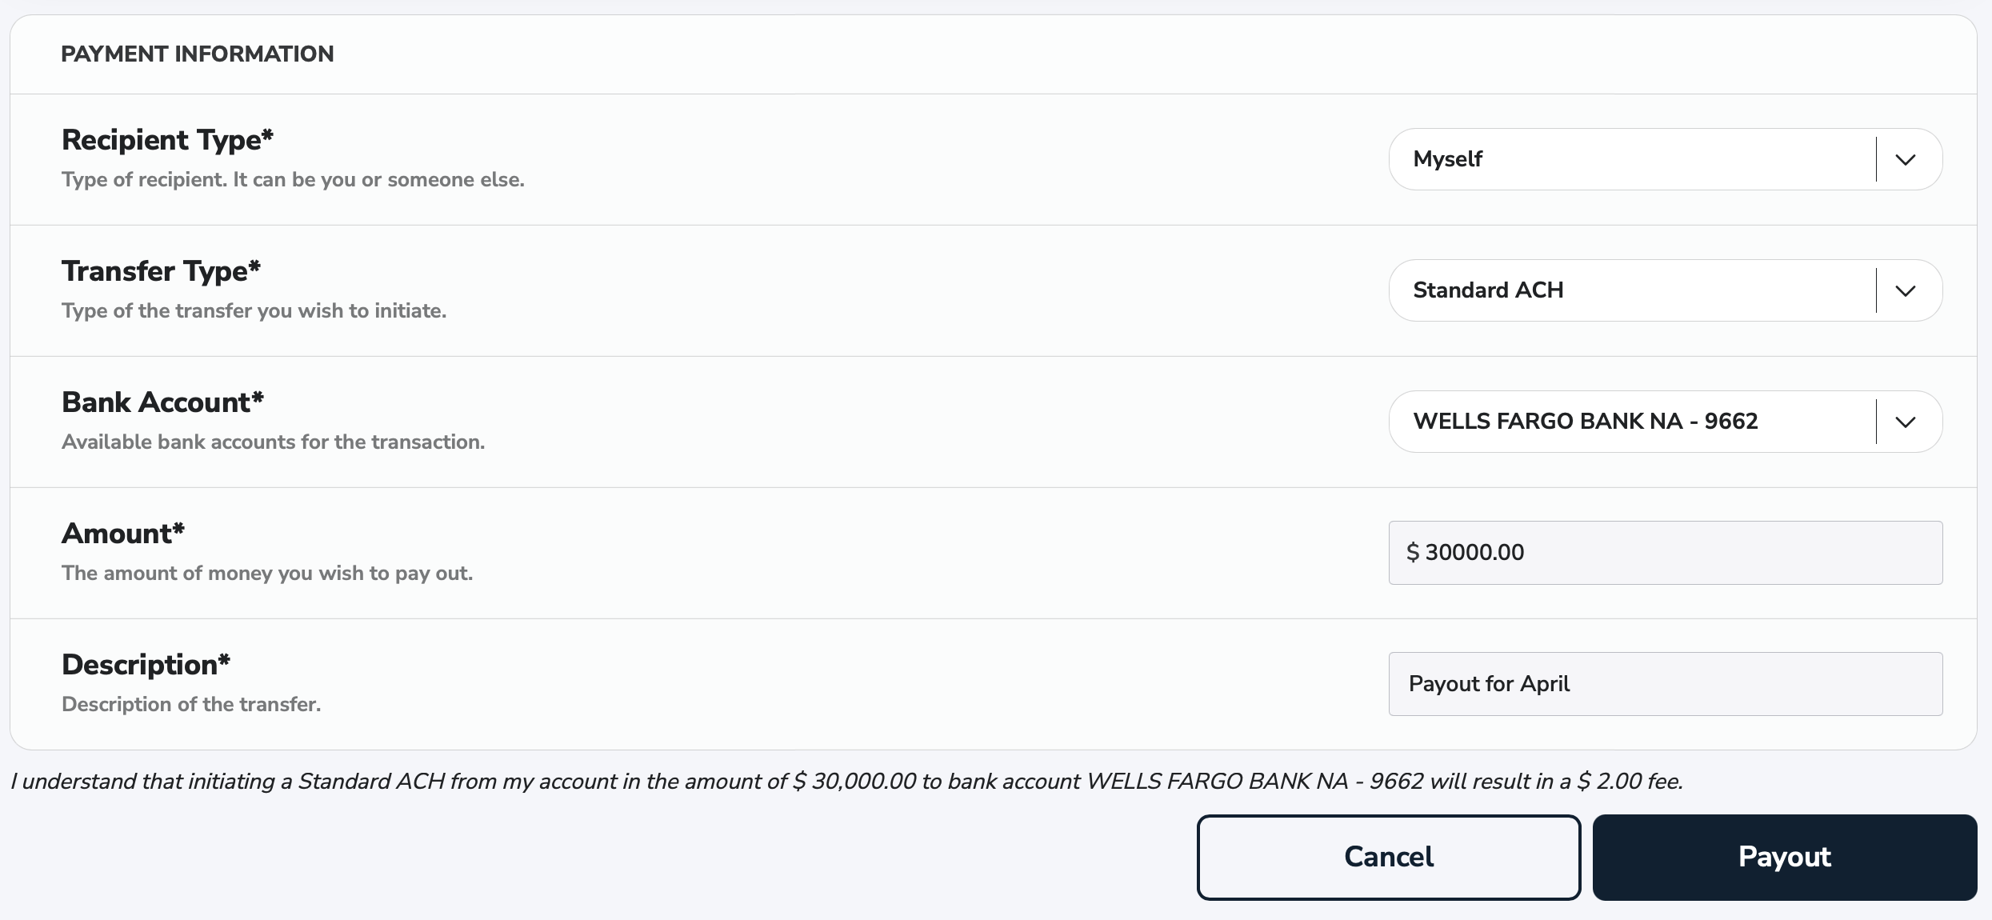Click the Bank Account chevron arrow

(x=1906, y=422)
